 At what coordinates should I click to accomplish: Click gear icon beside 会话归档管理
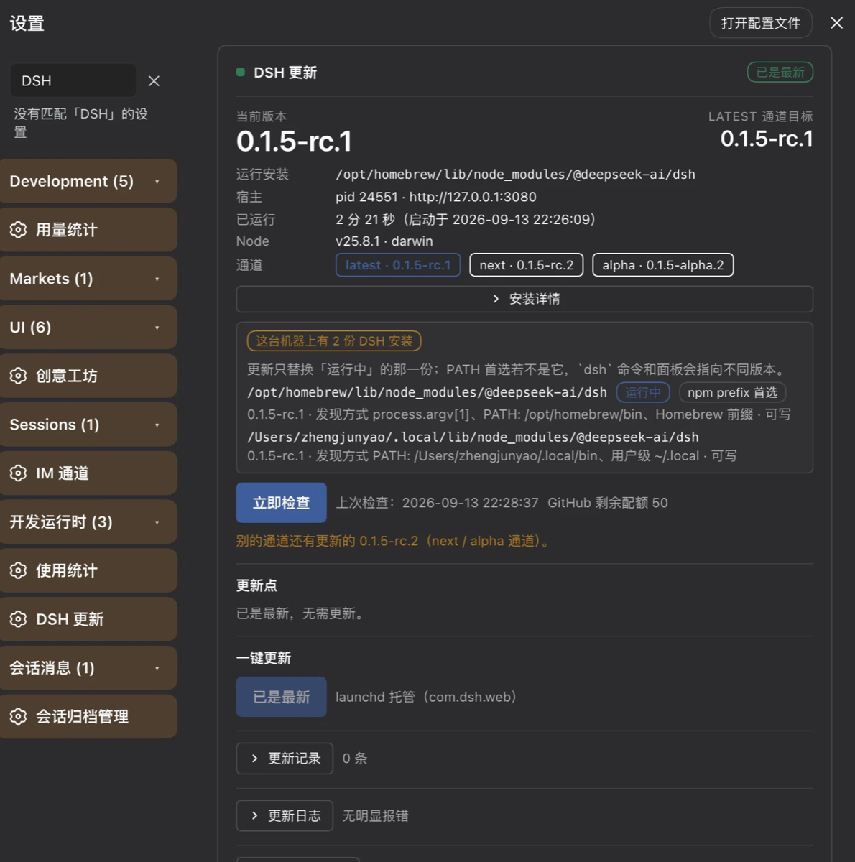tap(18, 716)
